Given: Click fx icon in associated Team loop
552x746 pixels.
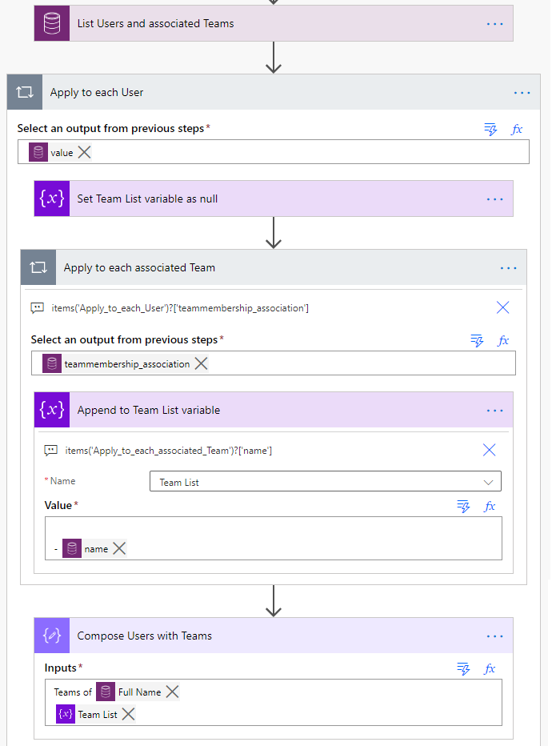Looking at the screenshot, I should tap(503, 340).
